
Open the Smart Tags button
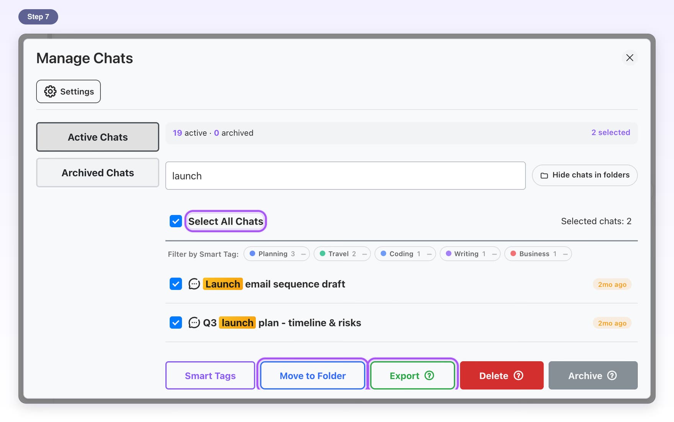point(210,375)
